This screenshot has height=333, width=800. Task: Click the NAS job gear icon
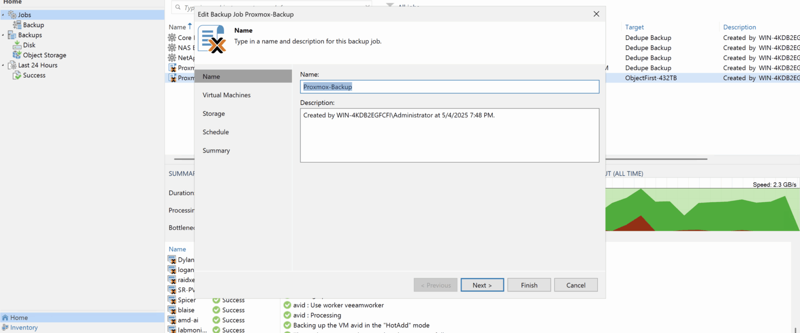[x=172, y=47]
